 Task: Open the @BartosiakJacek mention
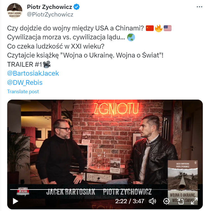[33, 73]
